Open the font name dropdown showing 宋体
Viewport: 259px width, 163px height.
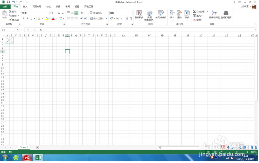[34, 13]
